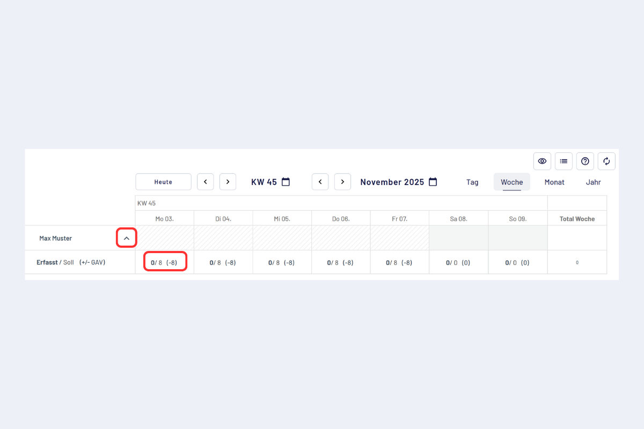Go to previous month arrow
The height and width of the screenshot is (429, 644).
coord(320,182)
